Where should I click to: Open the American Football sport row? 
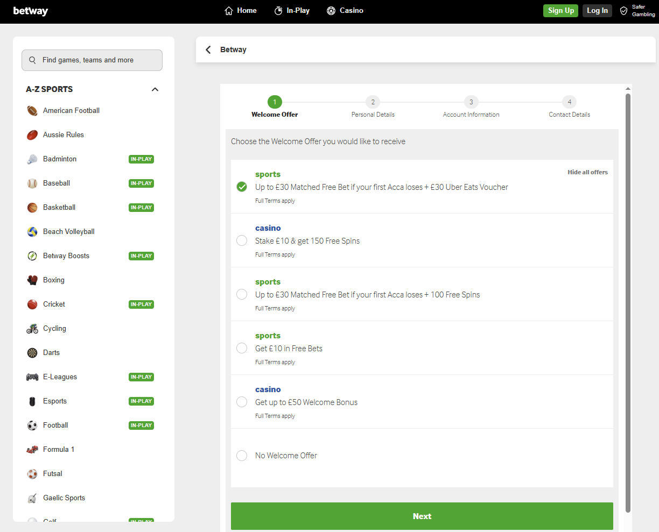coord(93,111)
